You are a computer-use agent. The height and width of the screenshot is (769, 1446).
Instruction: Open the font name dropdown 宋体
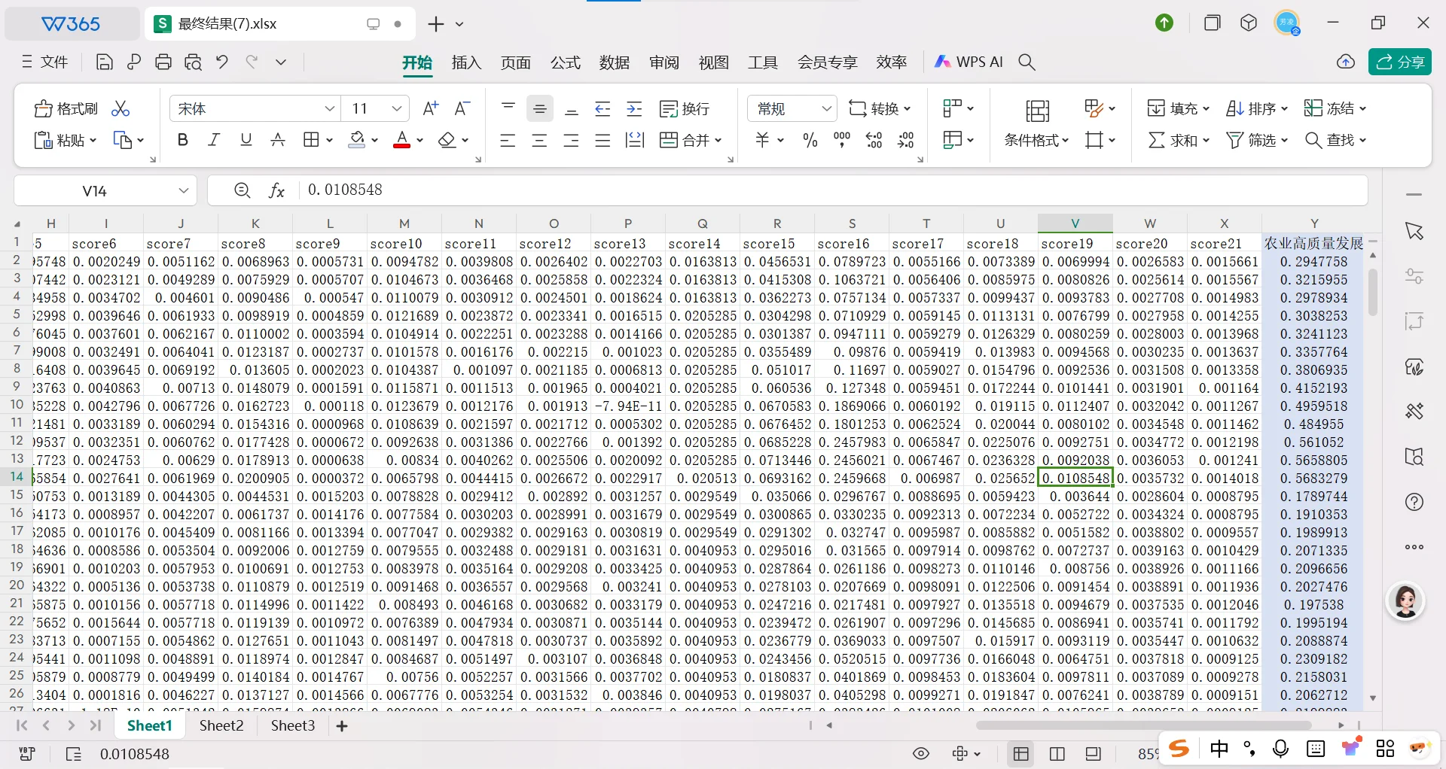pos(329,109)
